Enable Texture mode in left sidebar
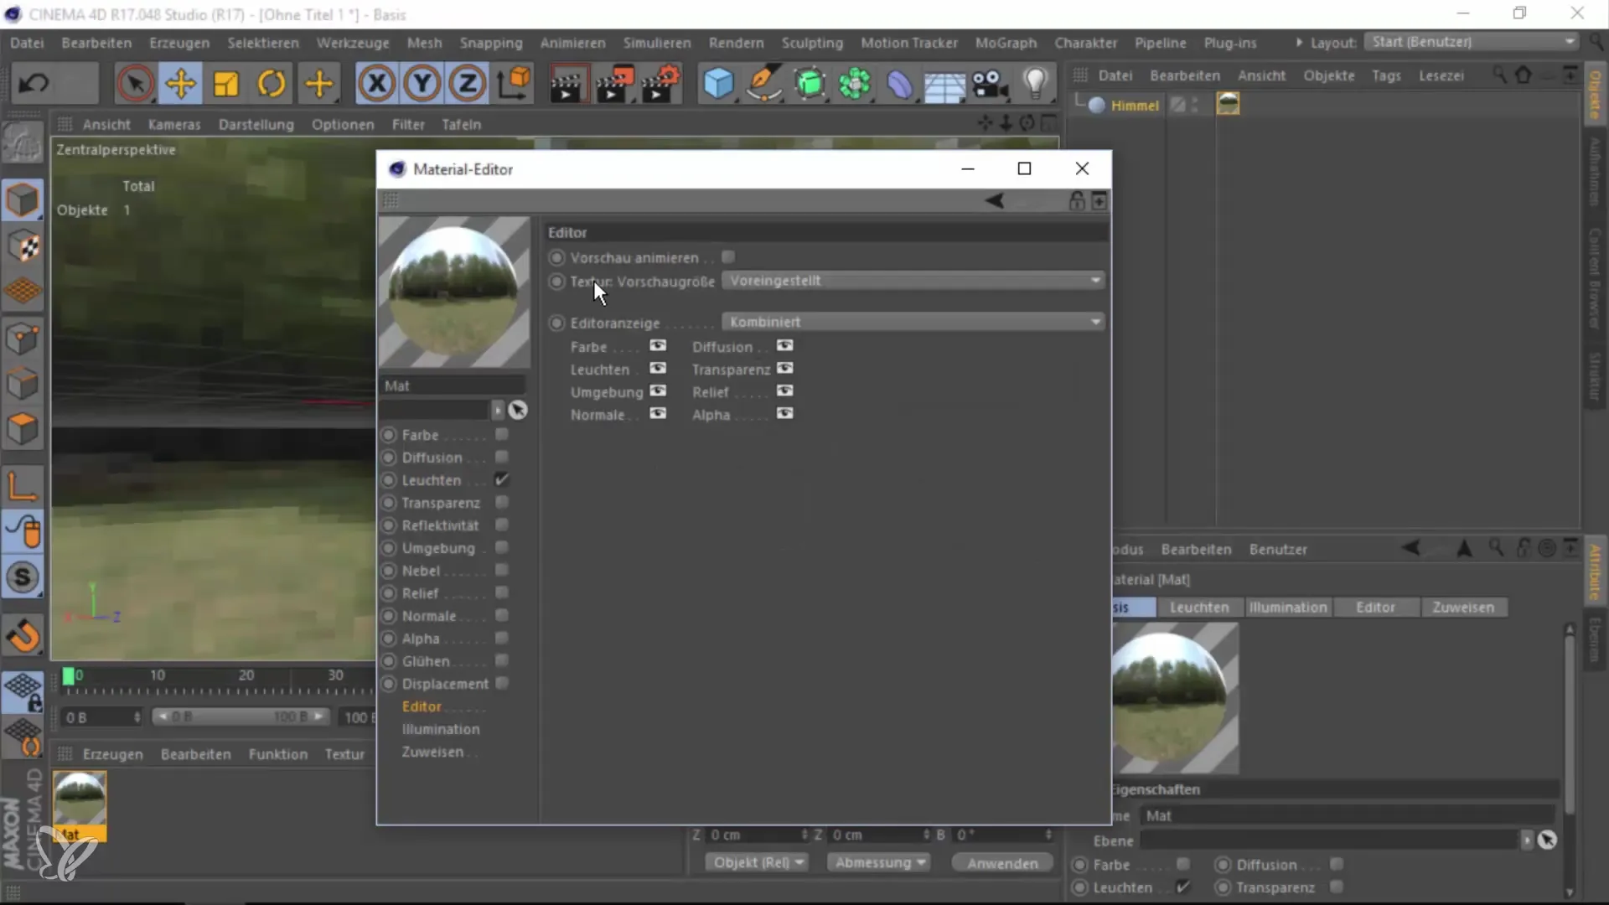Viewport: 1609px width, 905px height. click(23, 246)
